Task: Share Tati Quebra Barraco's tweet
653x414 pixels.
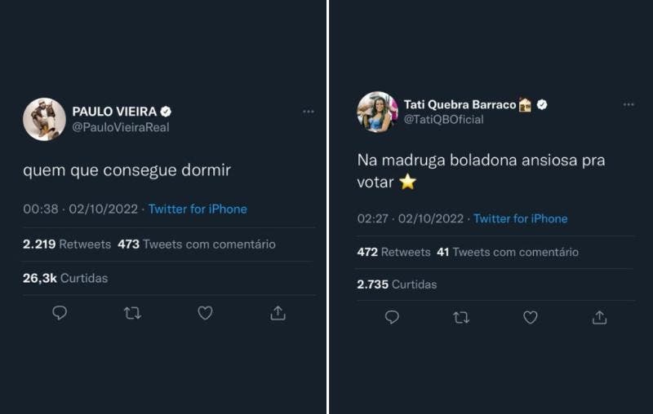Action: [600, 317]
